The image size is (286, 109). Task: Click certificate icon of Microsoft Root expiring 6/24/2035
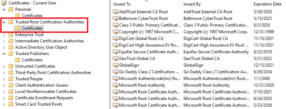click(116, 99)
